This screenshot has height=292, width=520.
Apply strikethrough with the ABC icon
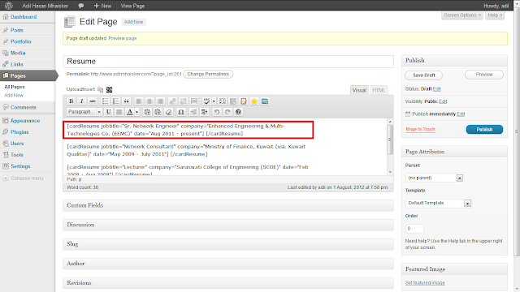point(93,101)
